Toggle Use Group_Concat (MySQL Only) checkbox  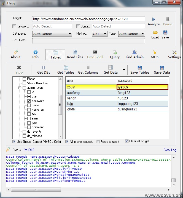(x=14, y=141)
